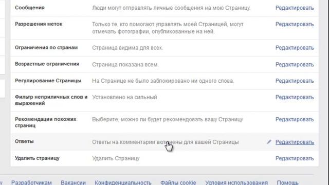Select the Ответы row label
Image resolution: width=329 pixels, height=185 pixels.
pos(24,141)
